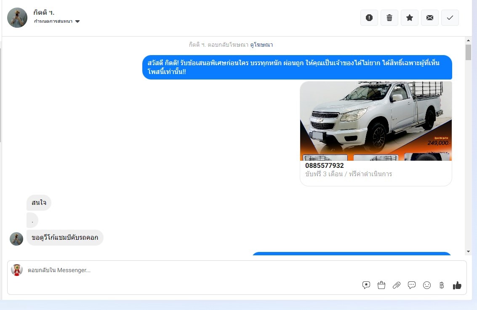Mark conversation unread with envelope icon
477x310 pixels.
point(430,18)
